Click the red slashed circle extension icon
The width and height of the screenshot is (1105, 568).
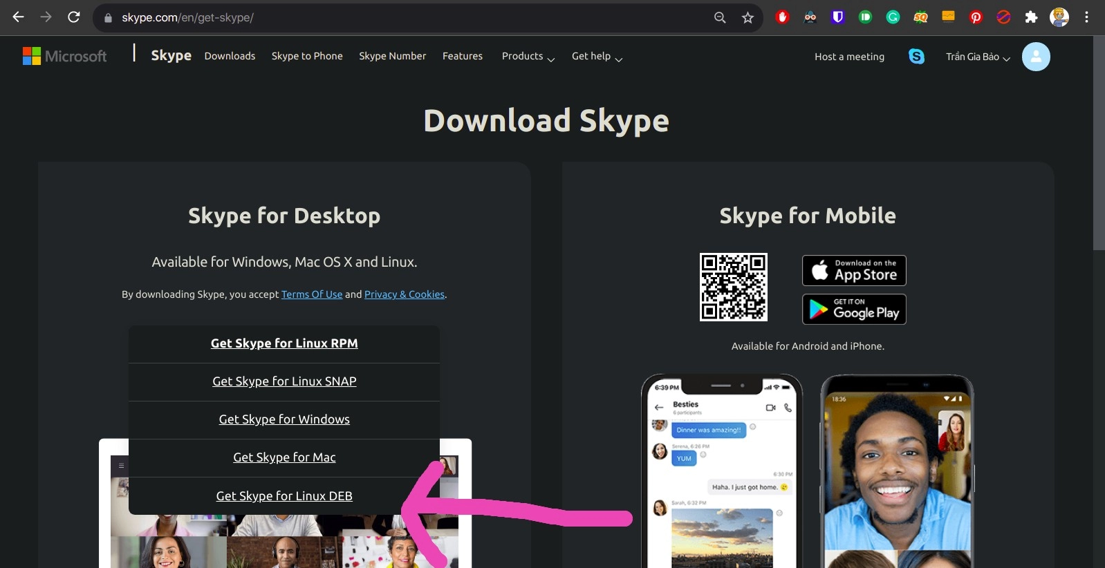pos(1003,17)
